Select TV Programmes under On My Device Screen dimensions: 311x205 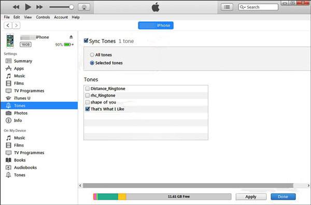pyautogui.click(x=29, y=153)
